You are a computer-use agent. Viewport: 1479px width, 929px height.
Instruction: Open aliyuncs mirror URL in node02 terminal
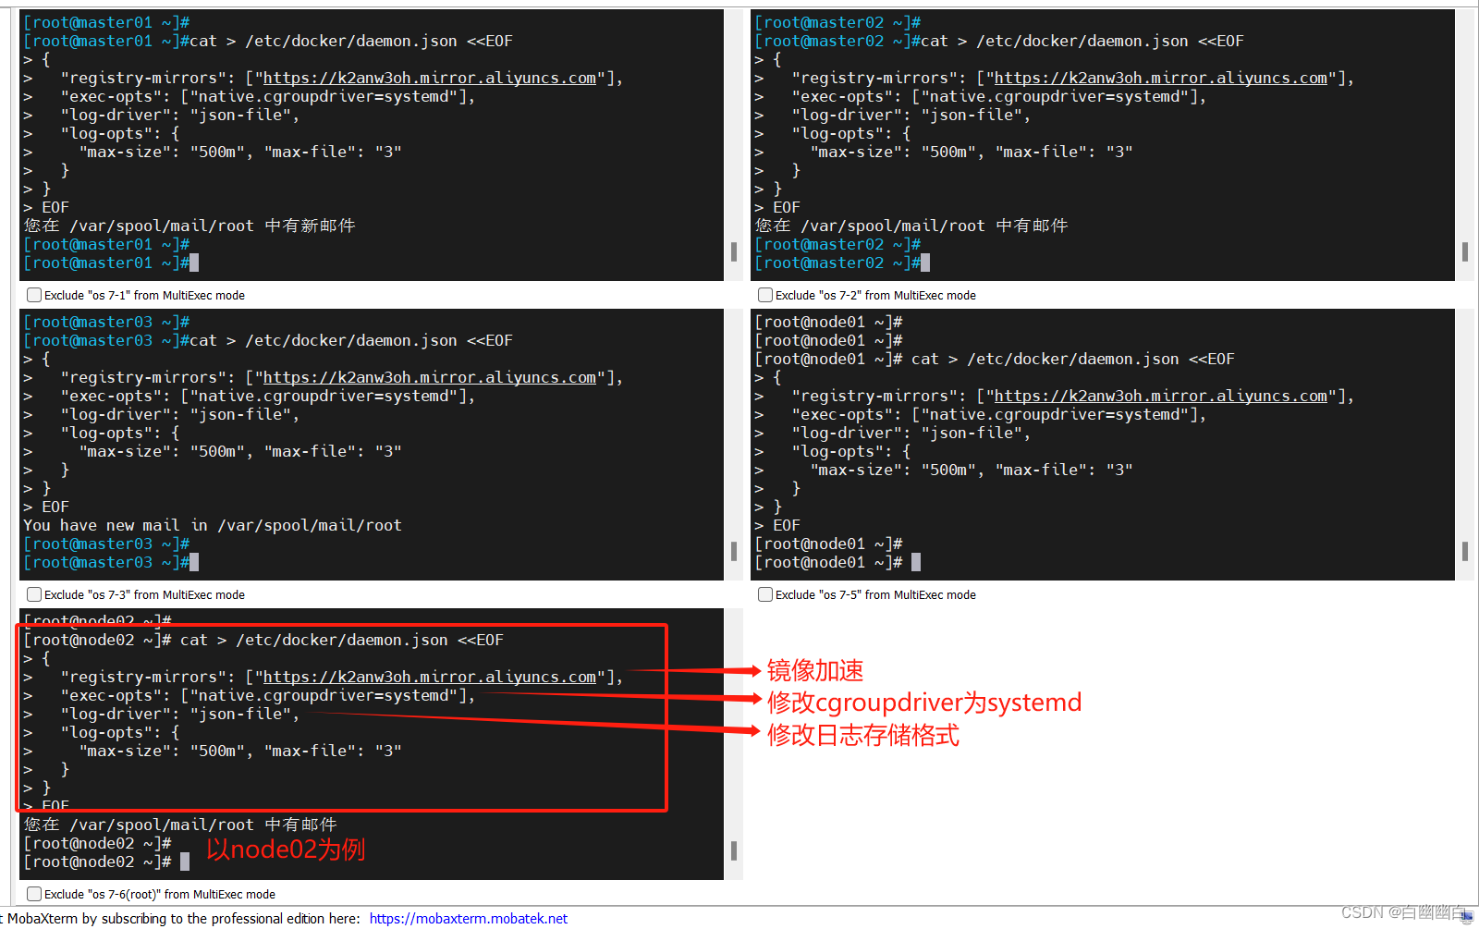pyautogui.click(x=430, y=677)
